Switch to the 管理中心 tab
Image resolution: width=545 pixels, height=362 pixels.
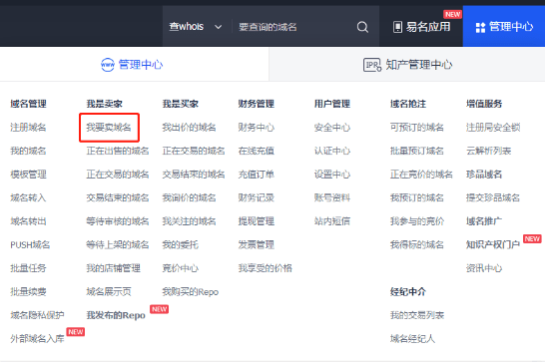(132, 65)
